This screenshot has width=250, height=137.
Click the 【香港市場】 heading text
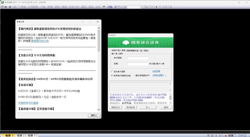click(26, 85)
